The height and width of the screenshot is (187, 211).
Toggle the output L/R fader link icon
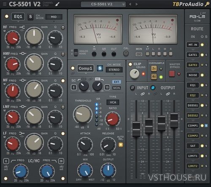pyautogui.click(x=168, y=94)
